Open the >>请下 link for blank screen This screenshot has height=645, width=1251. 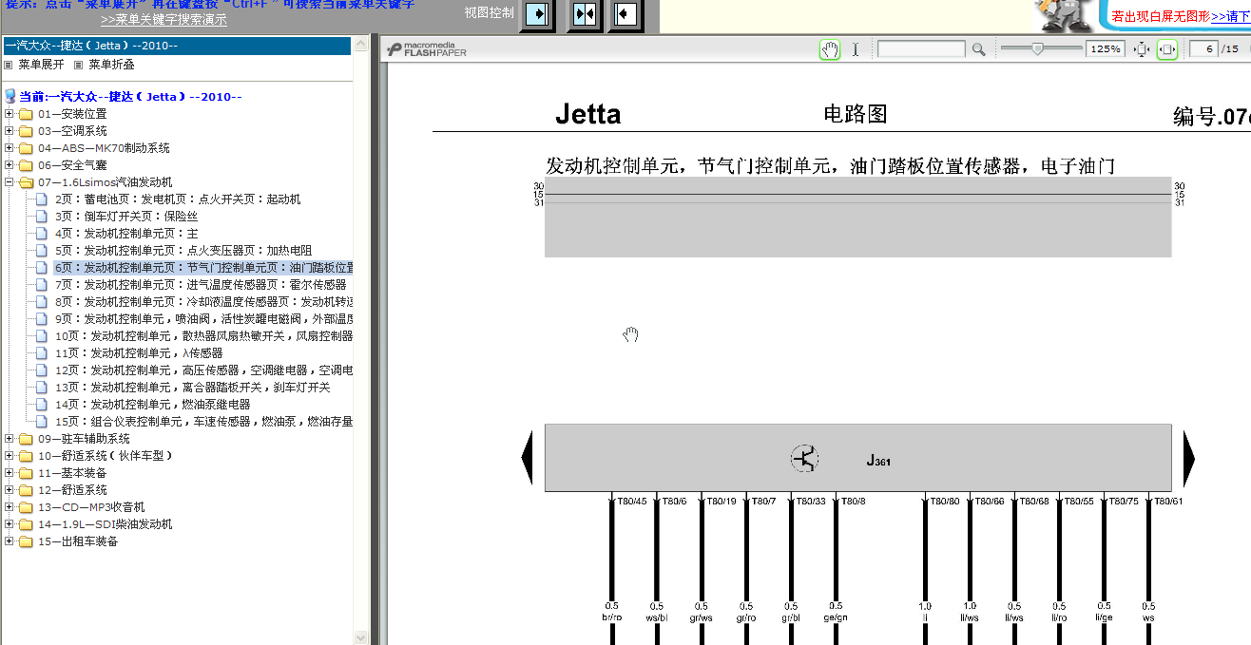pyautogui.click(x=1231, y=16)
